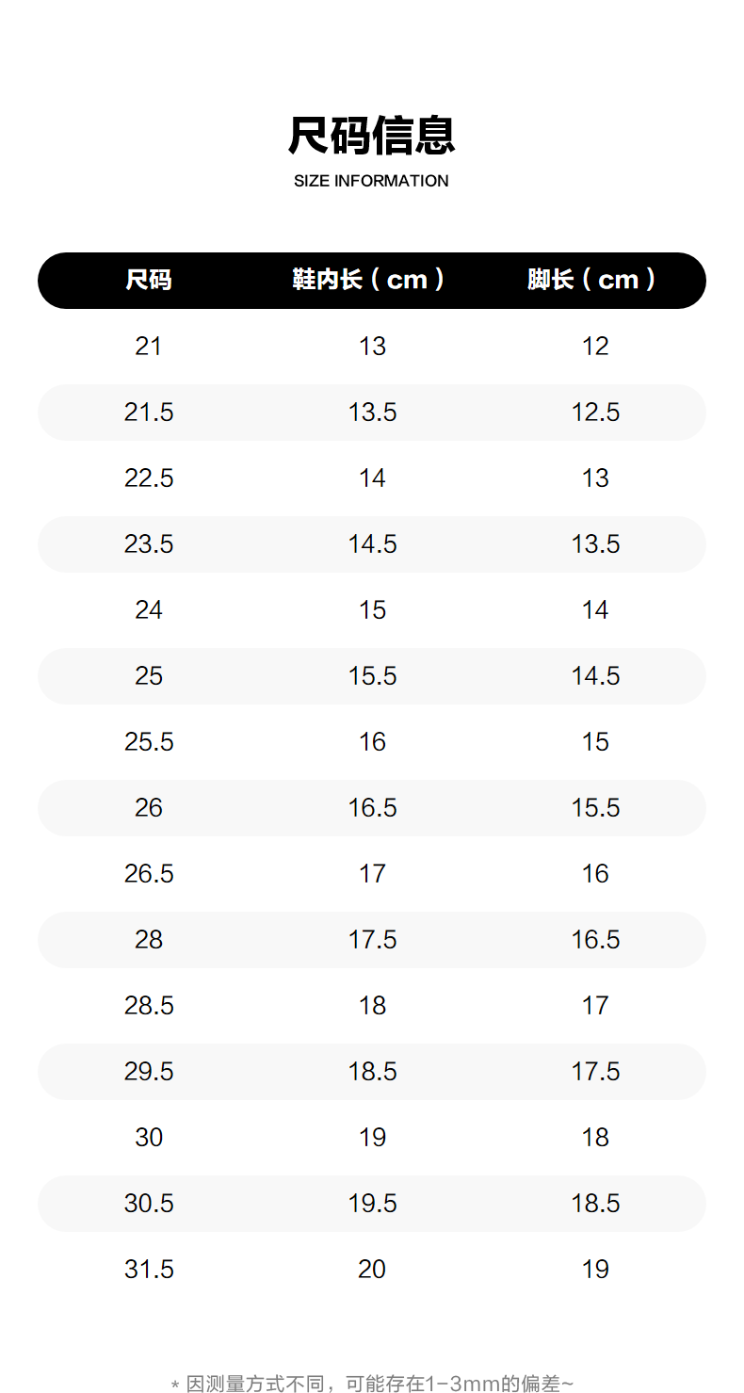
Task: Click foot length 15.5 in size 26 row
Action: [595, 808]
